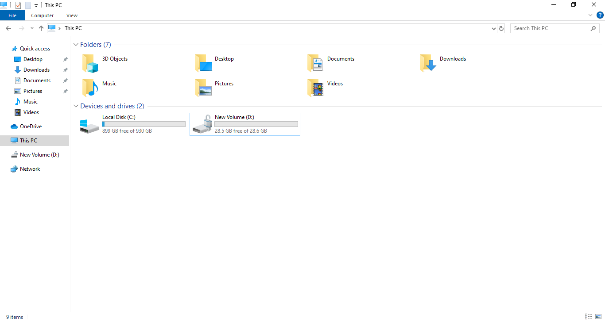Select Quick access in navigation pane
The width and height of the screenshot is (605, 322).
pos(35,49)
